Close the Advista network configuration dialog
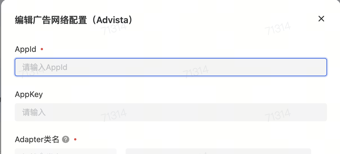The height and width of the screenshot is (154, 340). [x=321, y=19]
